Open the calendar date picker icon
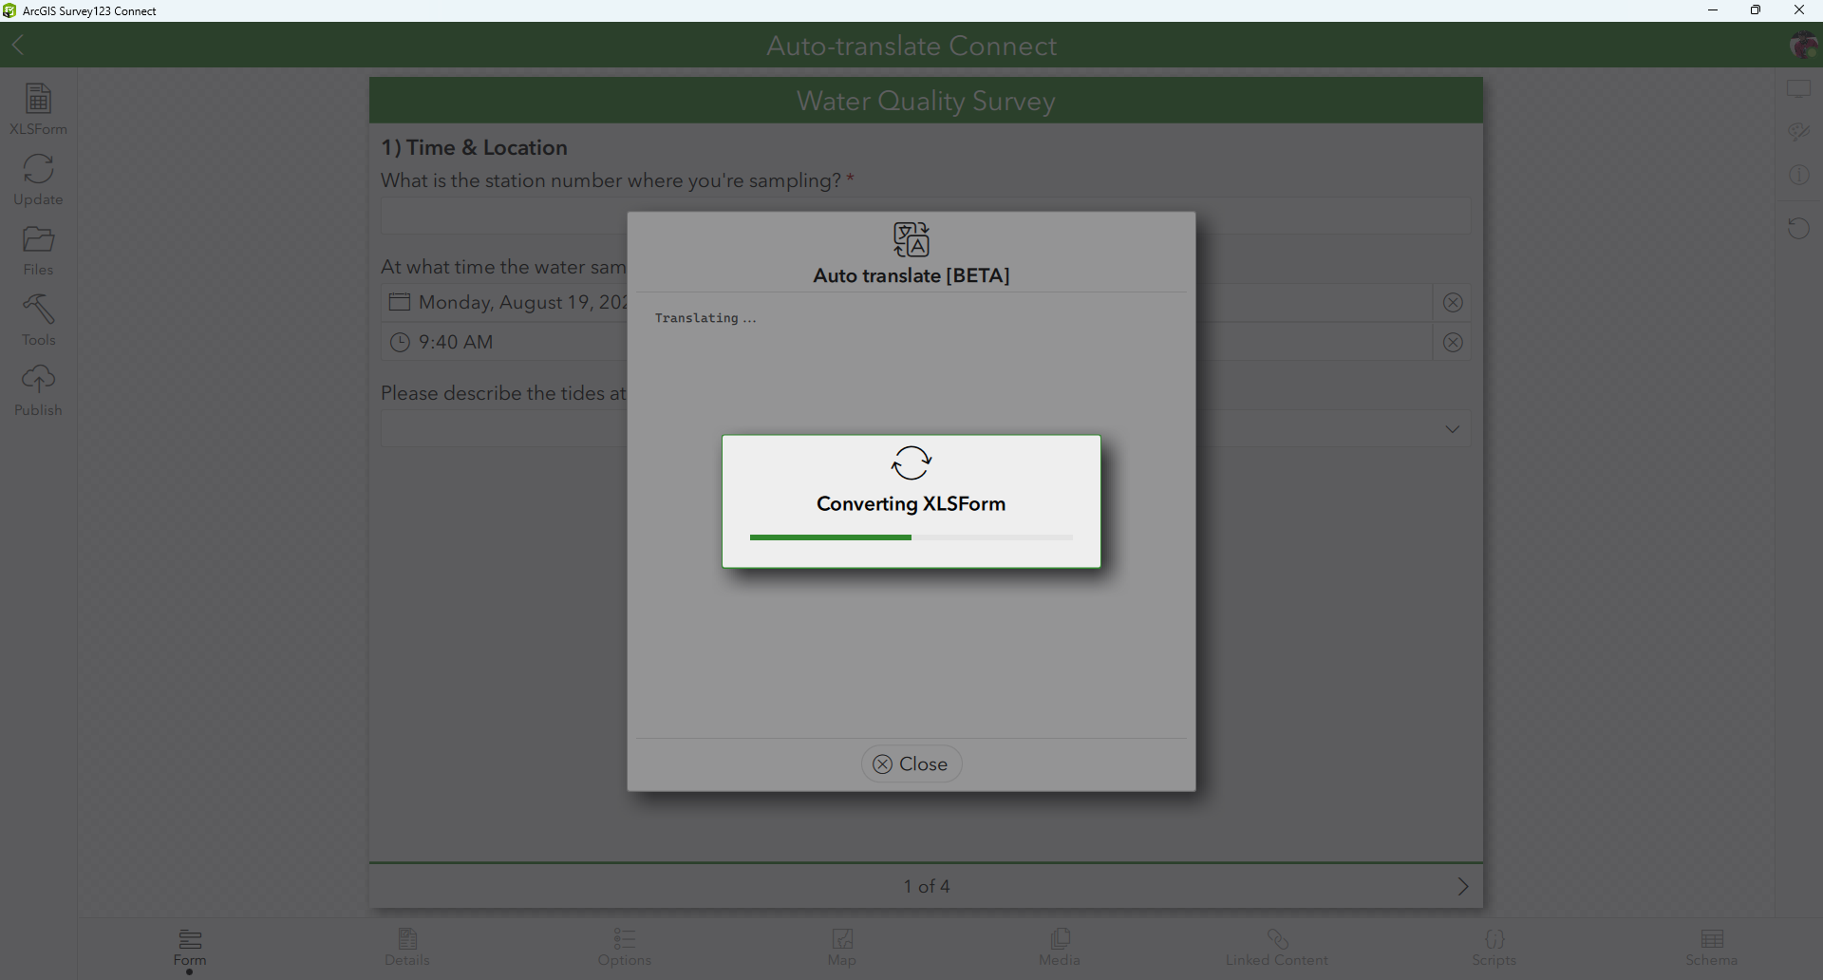The image size is (1823, 980). pos(400,302)
